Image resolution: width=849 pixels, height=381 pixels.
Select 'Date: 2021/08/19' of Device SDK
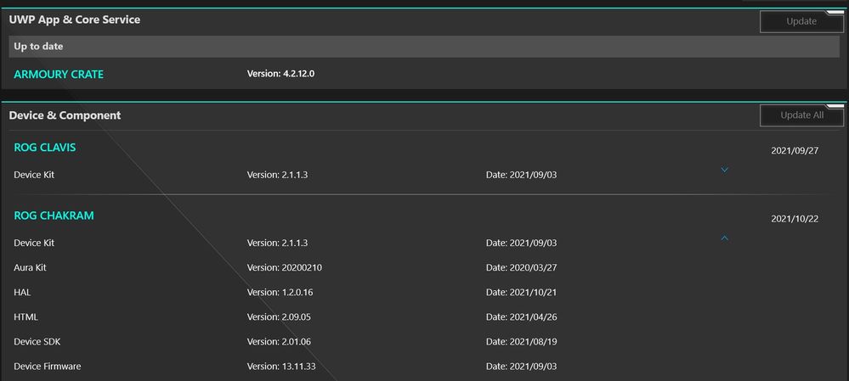(522, 342)
